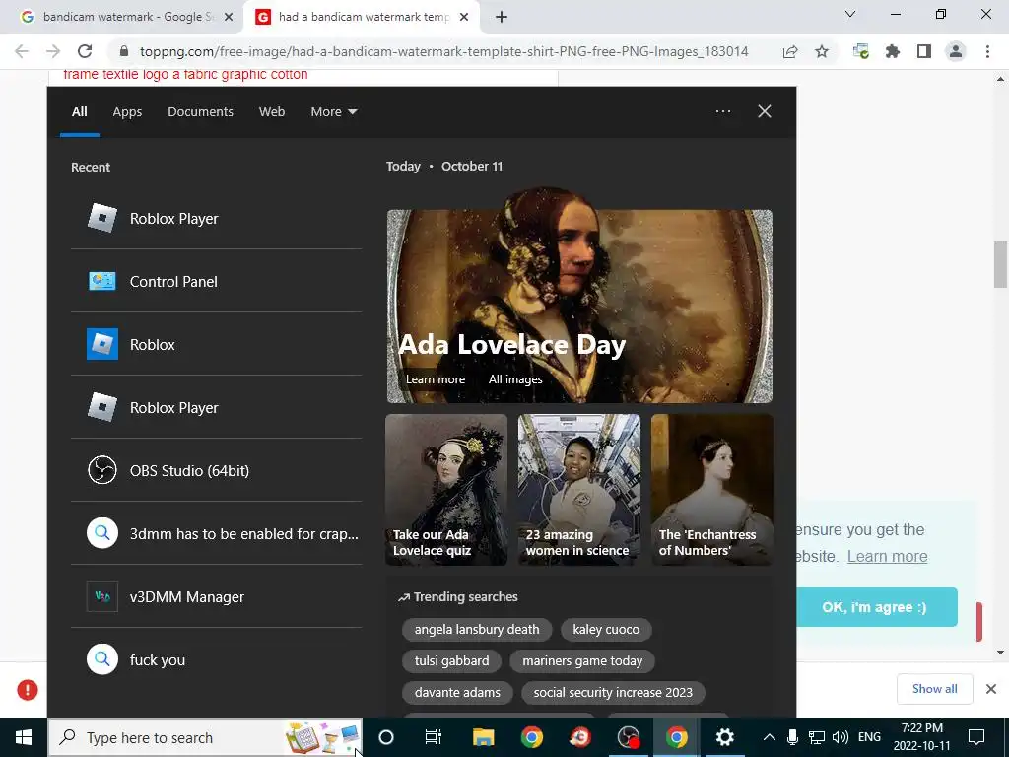Select 'tulsi gabbard' trending search
This screenshot has width=1009, height=757.
click(451, 661)
